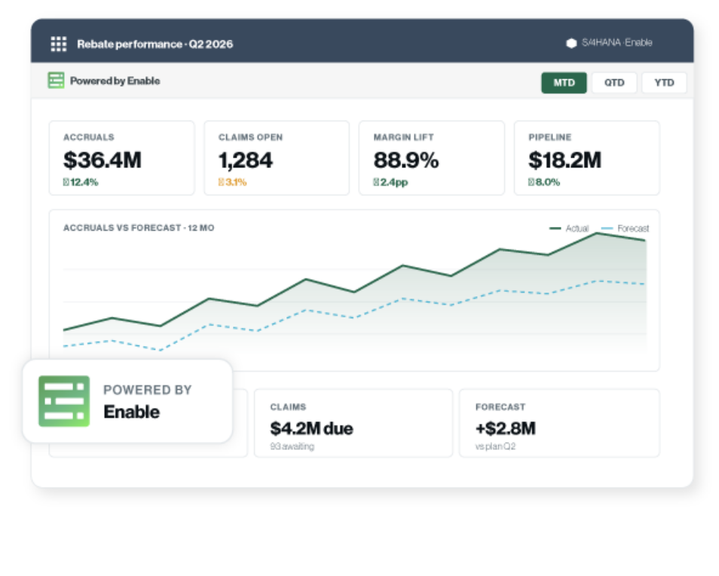Open the Margin Lift 88.9% card
Image resolution: width=719 pixels, height=576 pixels.
coord(432,158)
